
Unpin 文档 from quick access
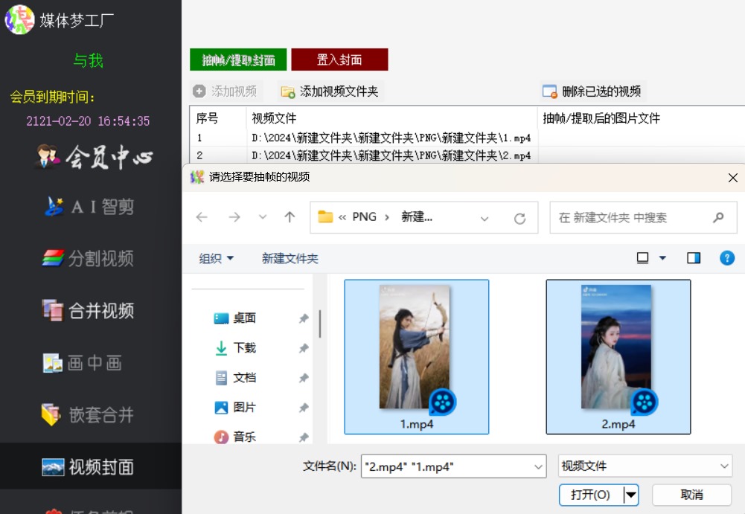pos(304,378)
